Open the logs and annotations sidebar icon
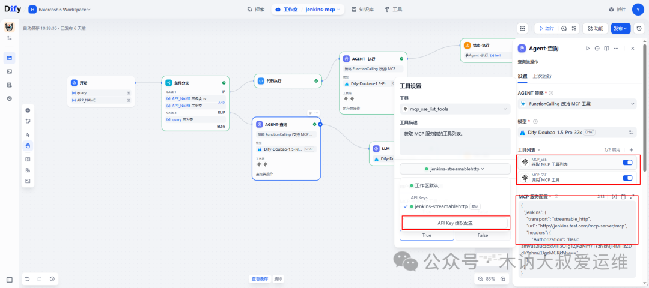The image size is (649, 288). pyautogui.click(x=9, y=85)
